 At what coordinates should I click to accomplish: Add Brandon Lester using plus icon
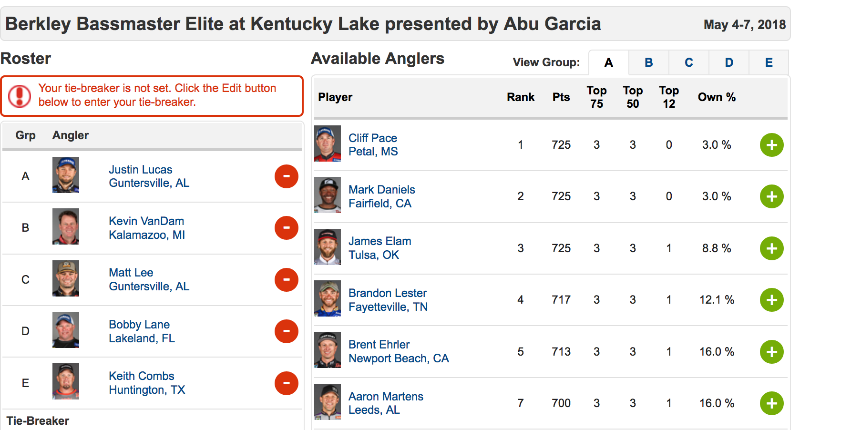(771, 300)
